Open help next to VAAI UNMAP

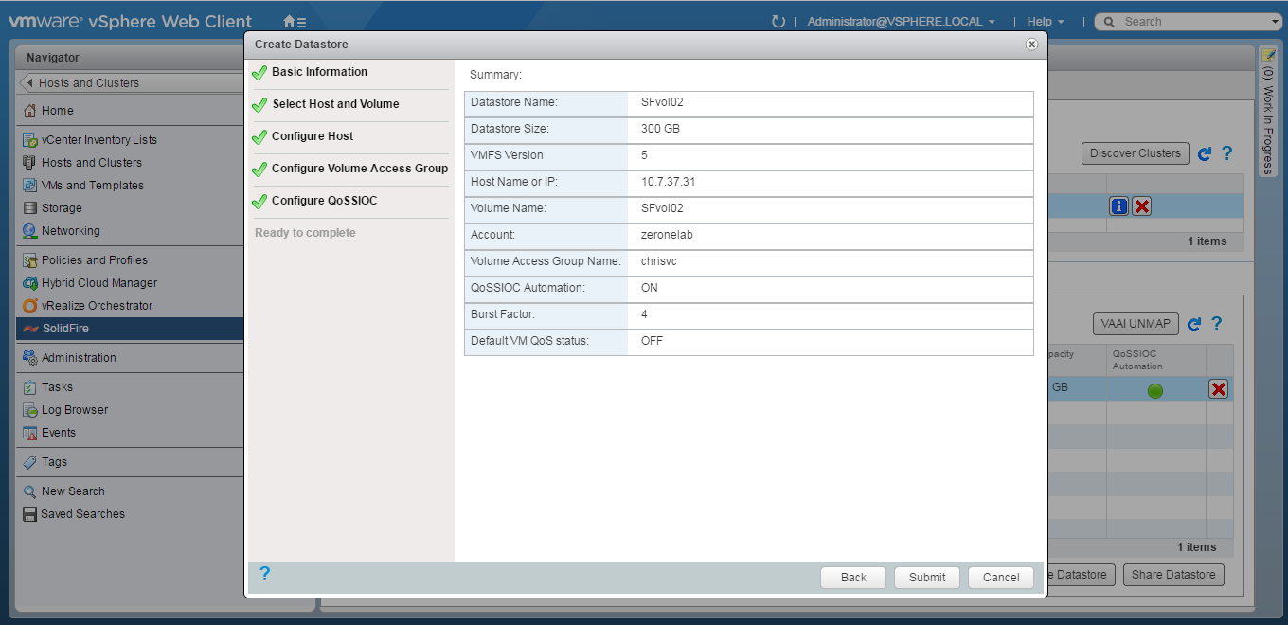coord(1217,324)
